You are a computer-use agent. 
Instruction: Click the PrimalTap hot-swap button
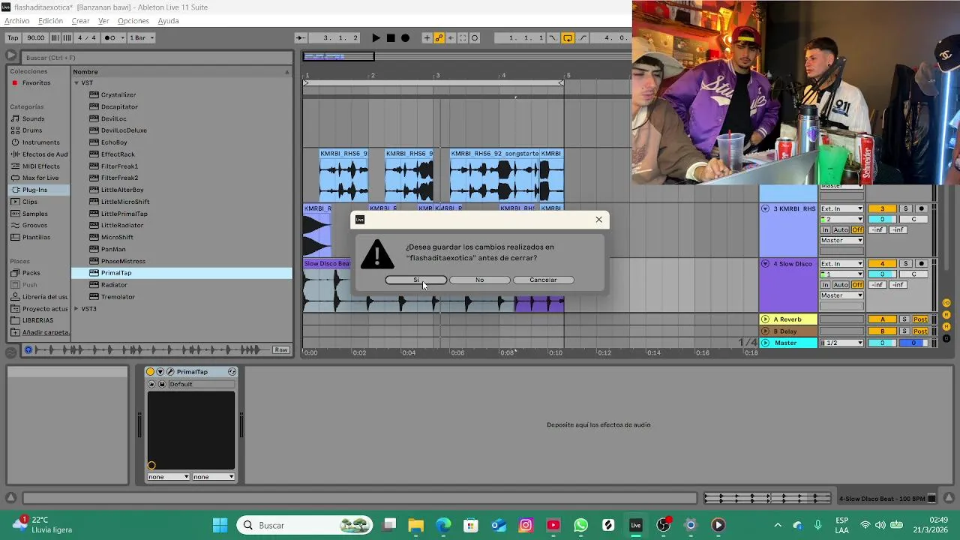(232, 372)
